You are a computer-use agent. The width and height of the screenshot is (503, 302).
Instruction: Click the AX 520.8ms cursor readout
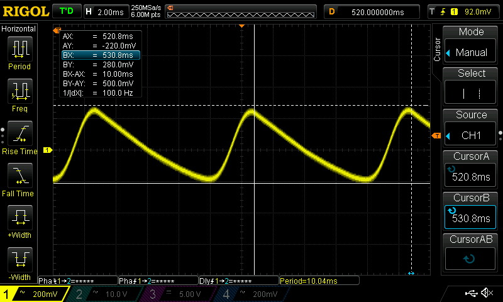tap(98, 36)
